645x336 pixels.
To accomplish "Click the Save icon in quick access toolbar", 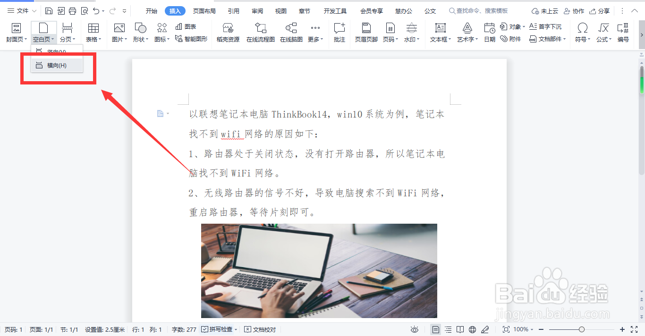I will (49, 11).
